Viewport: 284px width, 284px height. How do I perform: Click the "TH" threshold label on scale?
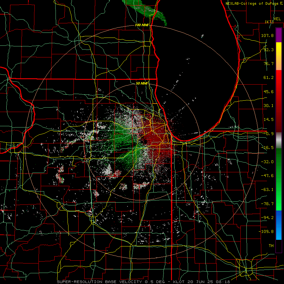click(x=271, y=246)
